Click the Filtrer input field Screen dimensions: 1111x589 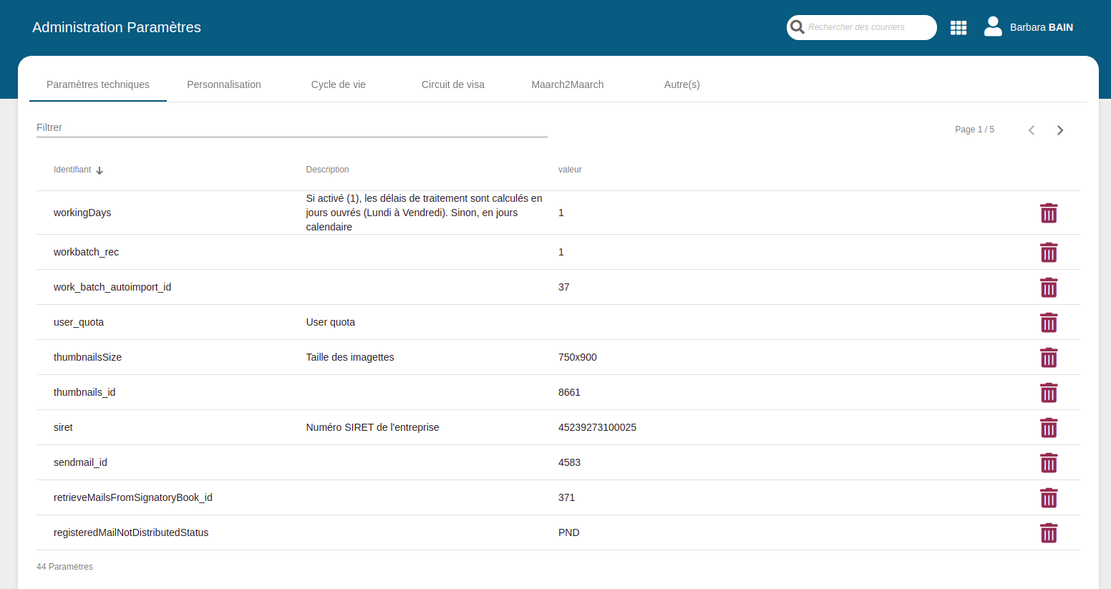tap(291, 127)
